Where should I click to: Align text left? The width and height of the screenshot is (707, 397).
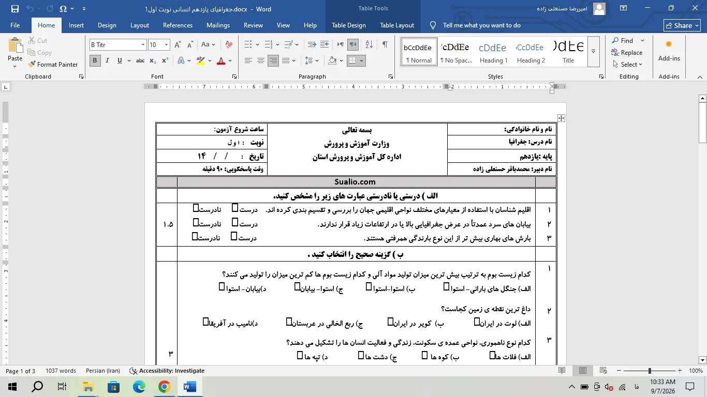click(x=248, y=60)
